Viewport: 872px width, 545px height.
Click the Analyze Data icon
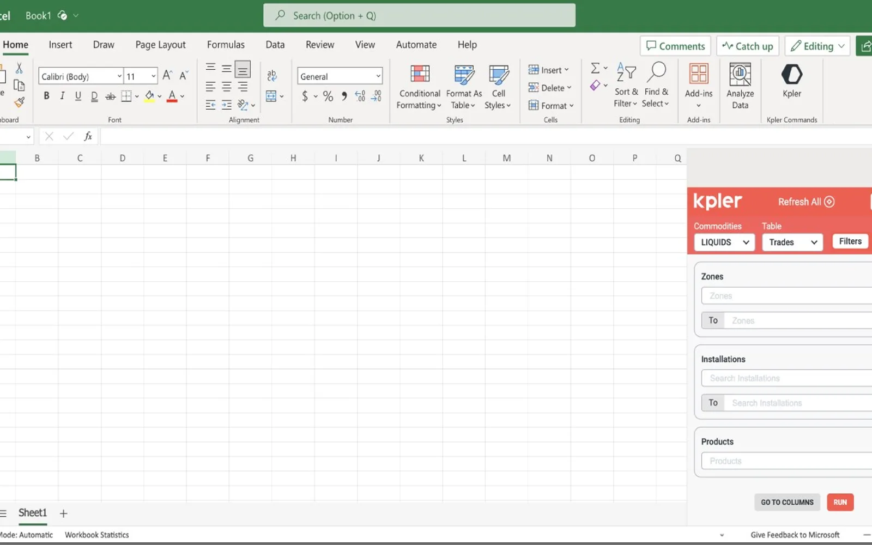tap(740, 75)
